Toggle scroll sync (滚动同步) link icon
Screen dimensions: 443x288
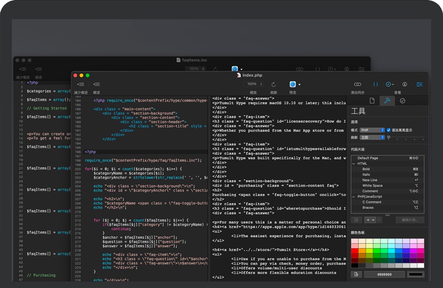(358, 84)
